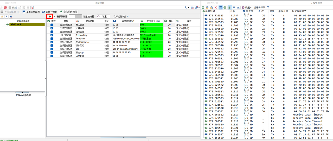333x141 pixels.
Task: Click the 解锁编辑器 label
Action: pos(62,16)
